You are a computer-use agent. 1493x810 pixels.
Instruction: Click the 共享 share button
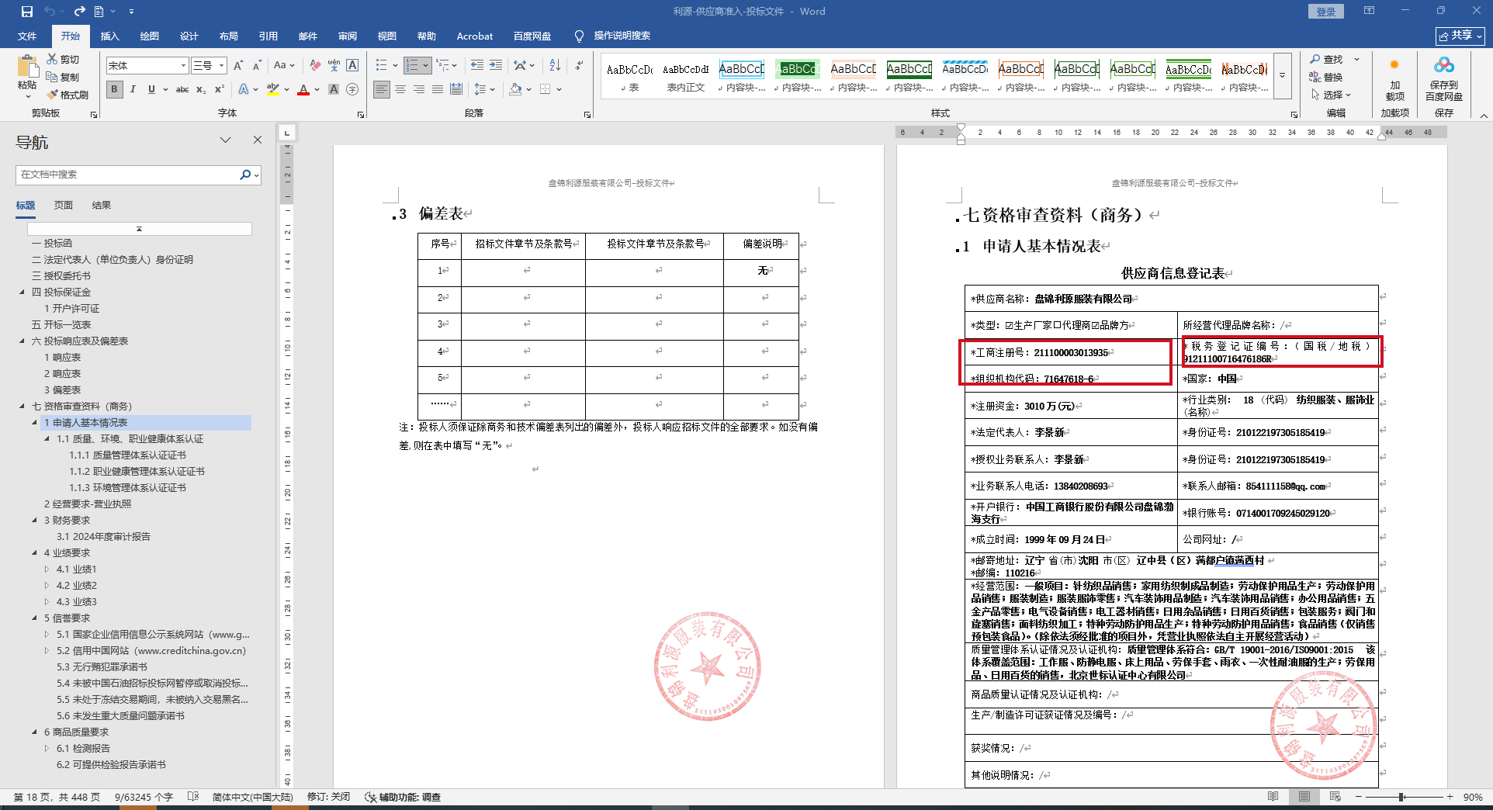click(1460, 36)
